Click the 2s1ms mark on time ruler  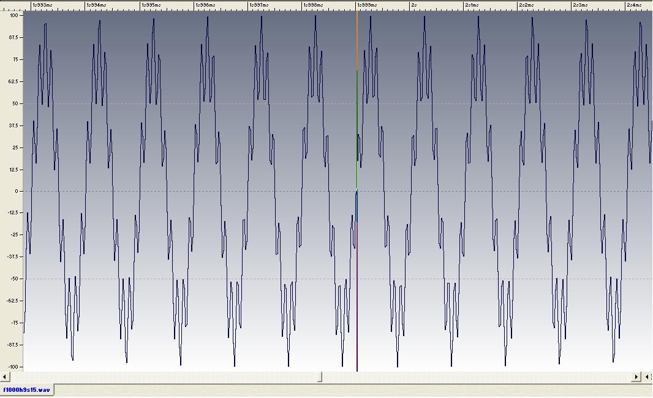click(472, 5)
